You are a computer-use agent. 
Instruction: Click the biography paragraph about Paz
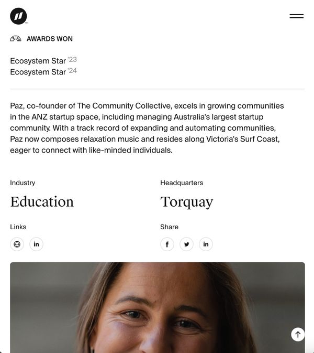point(147,128)
